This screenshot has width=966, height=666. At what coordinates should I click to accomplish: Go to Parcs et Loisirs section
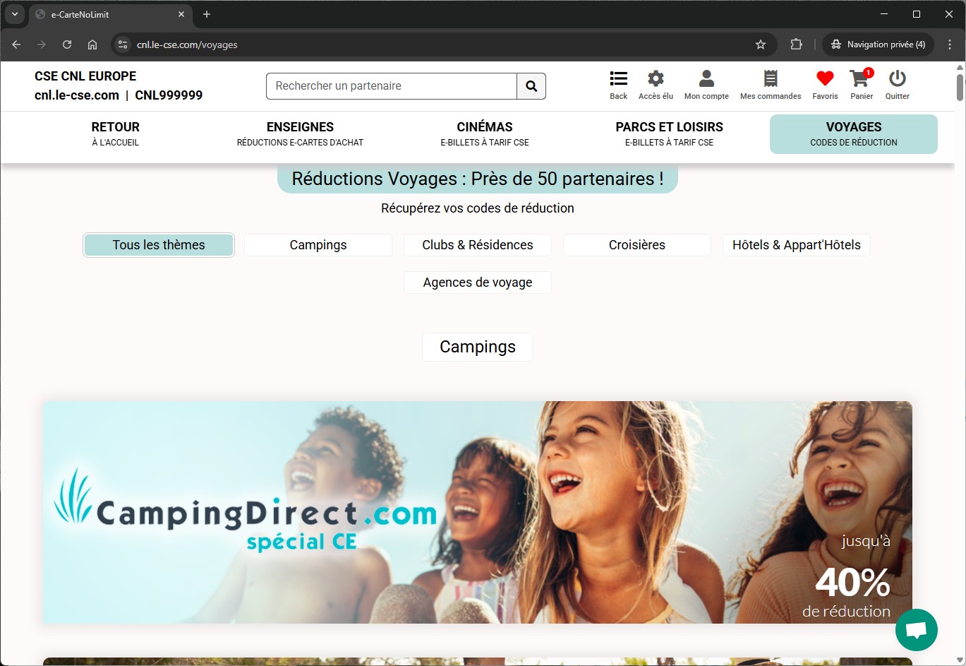pos(669,133)
